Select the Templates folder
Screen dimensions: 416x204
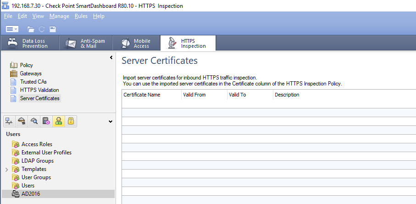tap(33, 169)
